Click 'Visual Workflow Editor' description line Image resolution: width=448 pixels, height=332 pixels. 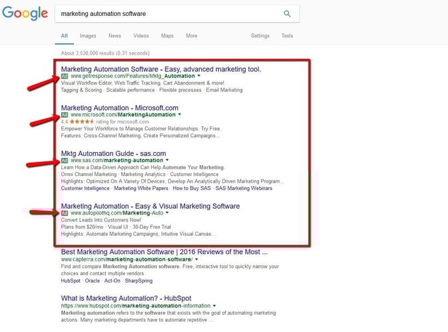click(x=142, y=83)
